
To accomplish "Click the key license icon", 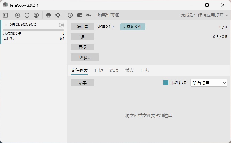I will [89, 15].
